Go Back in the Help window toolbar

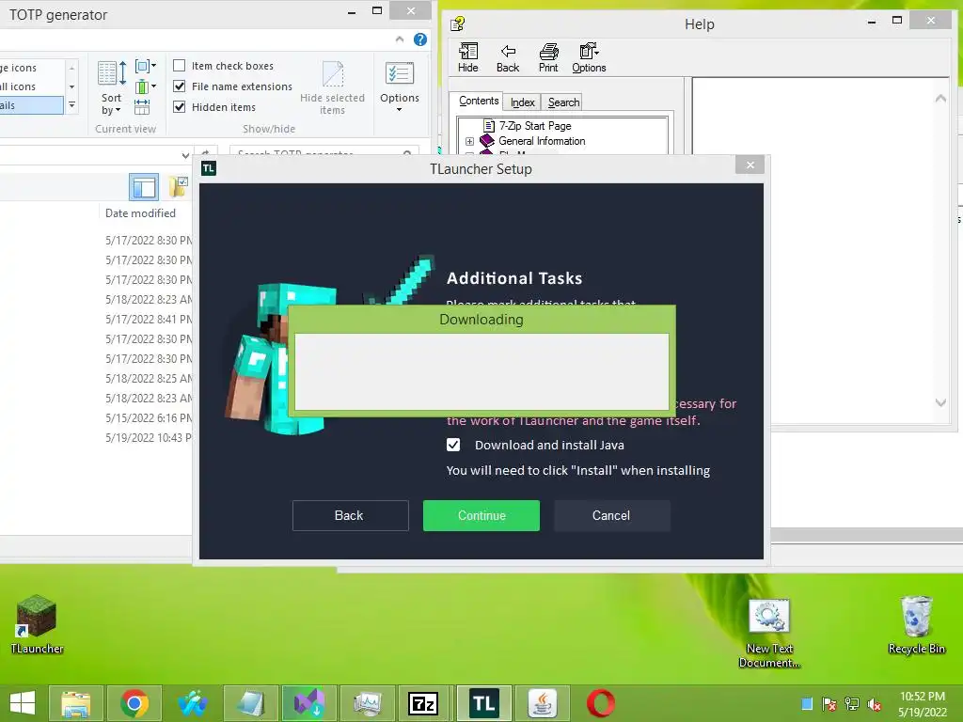pyautogui.click(x=507, y=57)
